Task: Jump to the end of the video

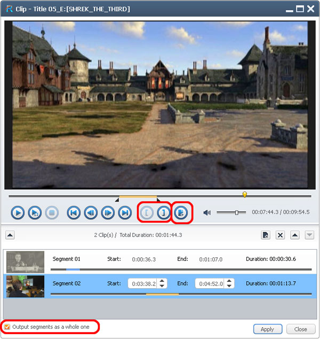Action: [125, 213]
